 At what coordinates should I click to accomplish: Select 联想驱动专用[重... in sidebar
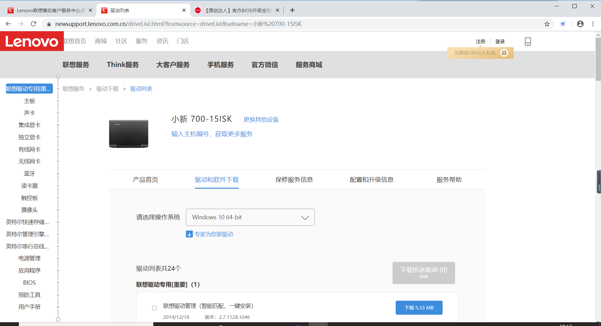click(x=29, y=89)
